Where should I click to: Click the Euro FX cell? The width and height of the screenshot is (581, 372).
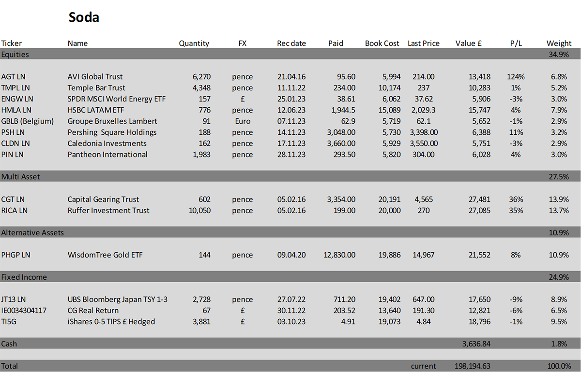pos(242,121)
